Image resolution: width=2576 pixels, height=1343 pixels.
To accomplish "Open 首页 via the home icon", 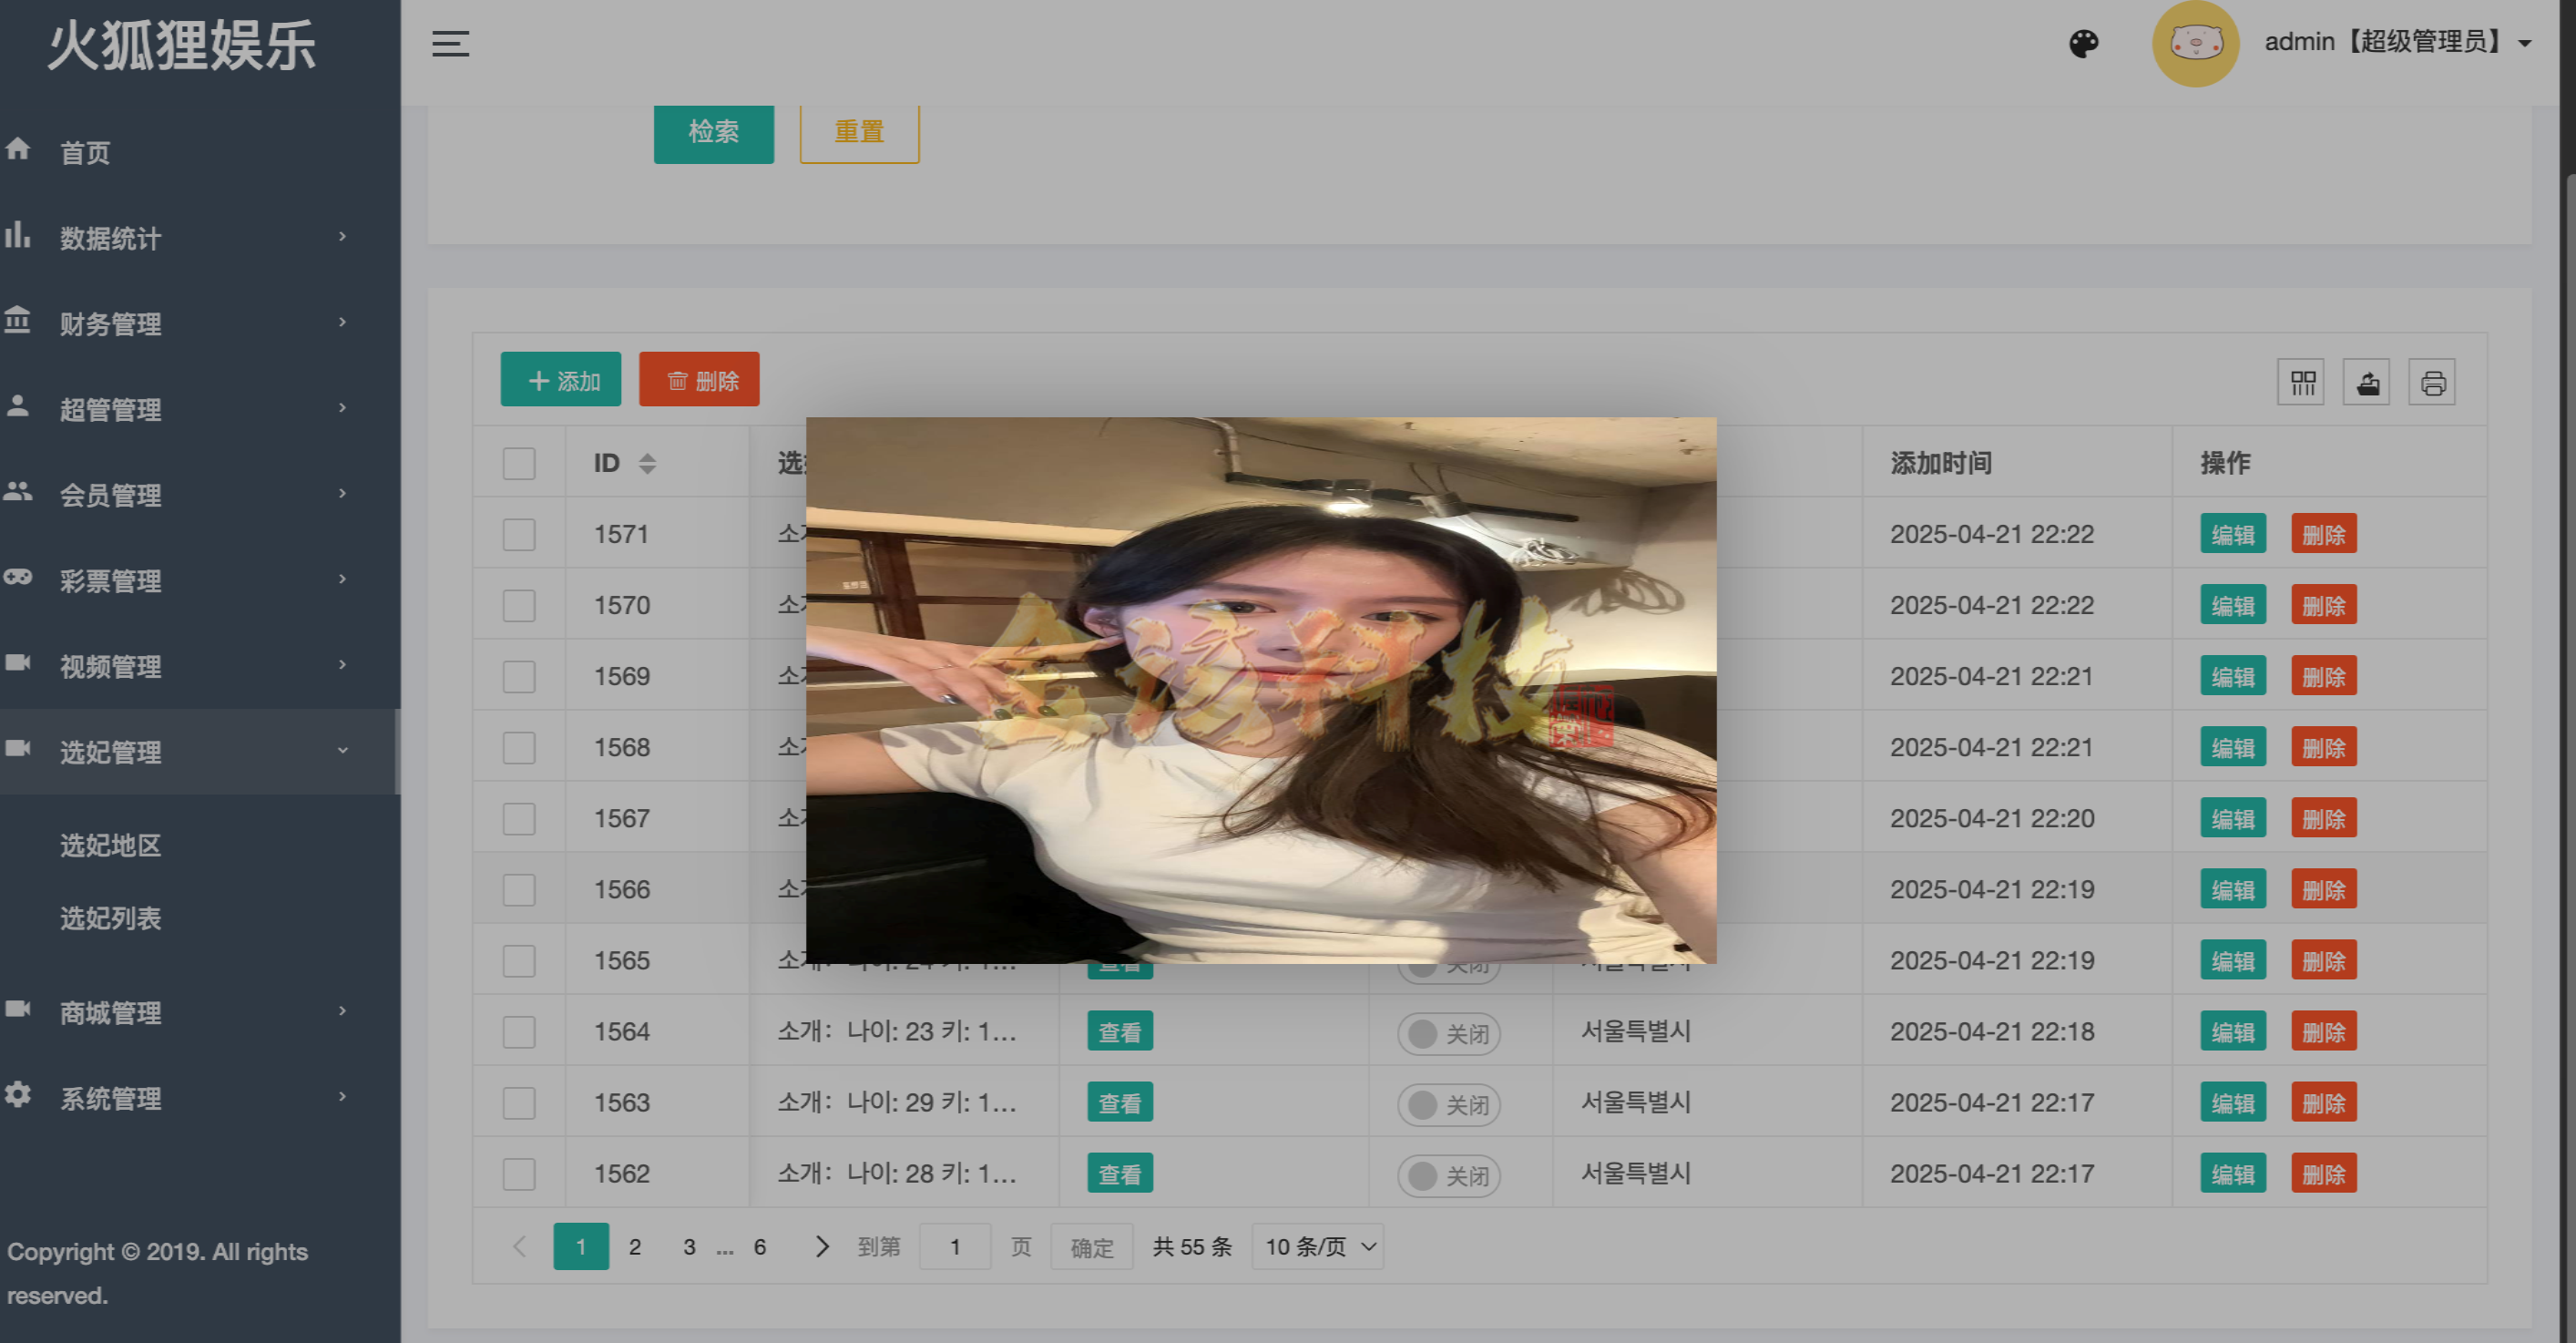I will pyautogui.click(x=18, y=150).
